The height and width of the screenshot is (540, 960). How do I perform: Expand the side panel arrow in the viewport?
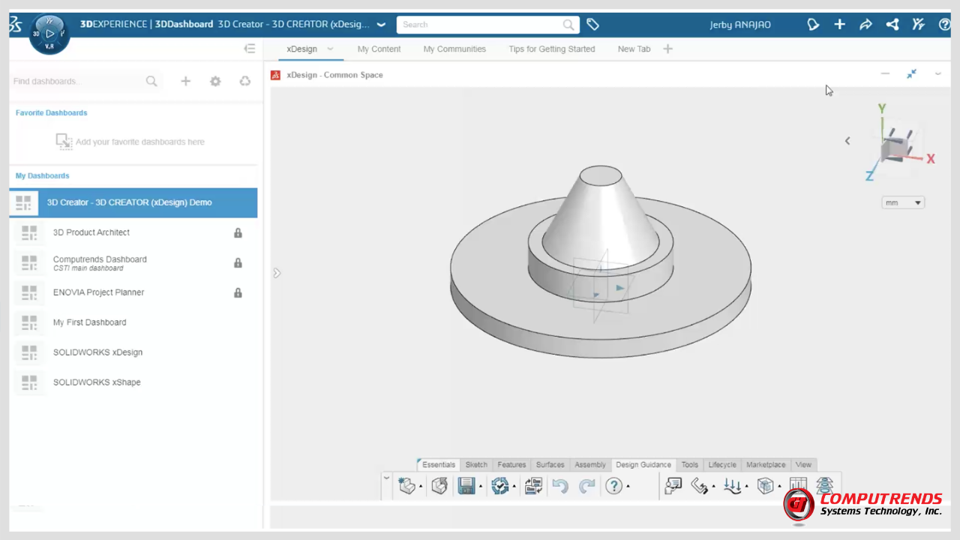click(x=277, y=273)
